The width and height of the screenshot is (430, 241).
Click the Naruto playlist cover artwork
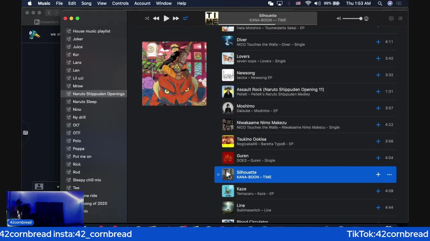point(174,74)
